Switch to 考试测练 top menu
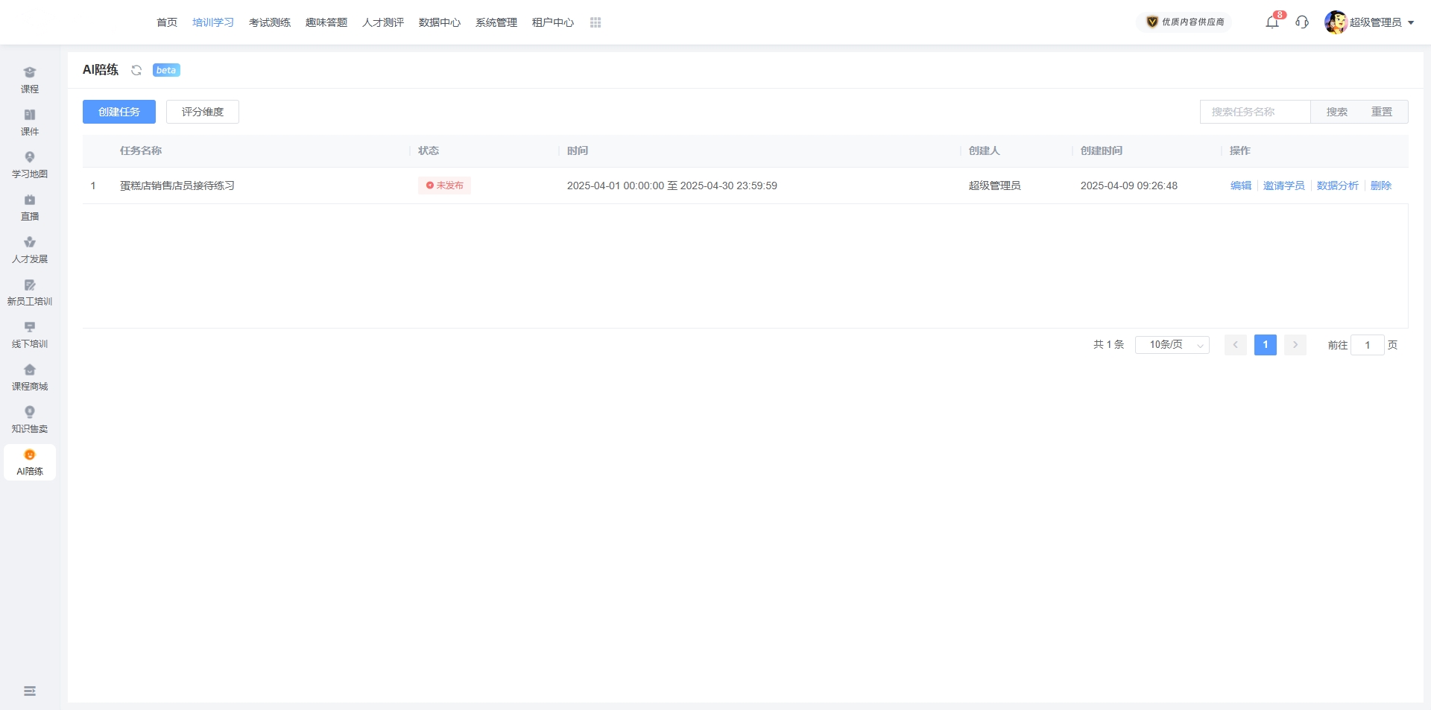Viewport: 1431px width, 710px height. pyautogui.click(x=270, y=22)
